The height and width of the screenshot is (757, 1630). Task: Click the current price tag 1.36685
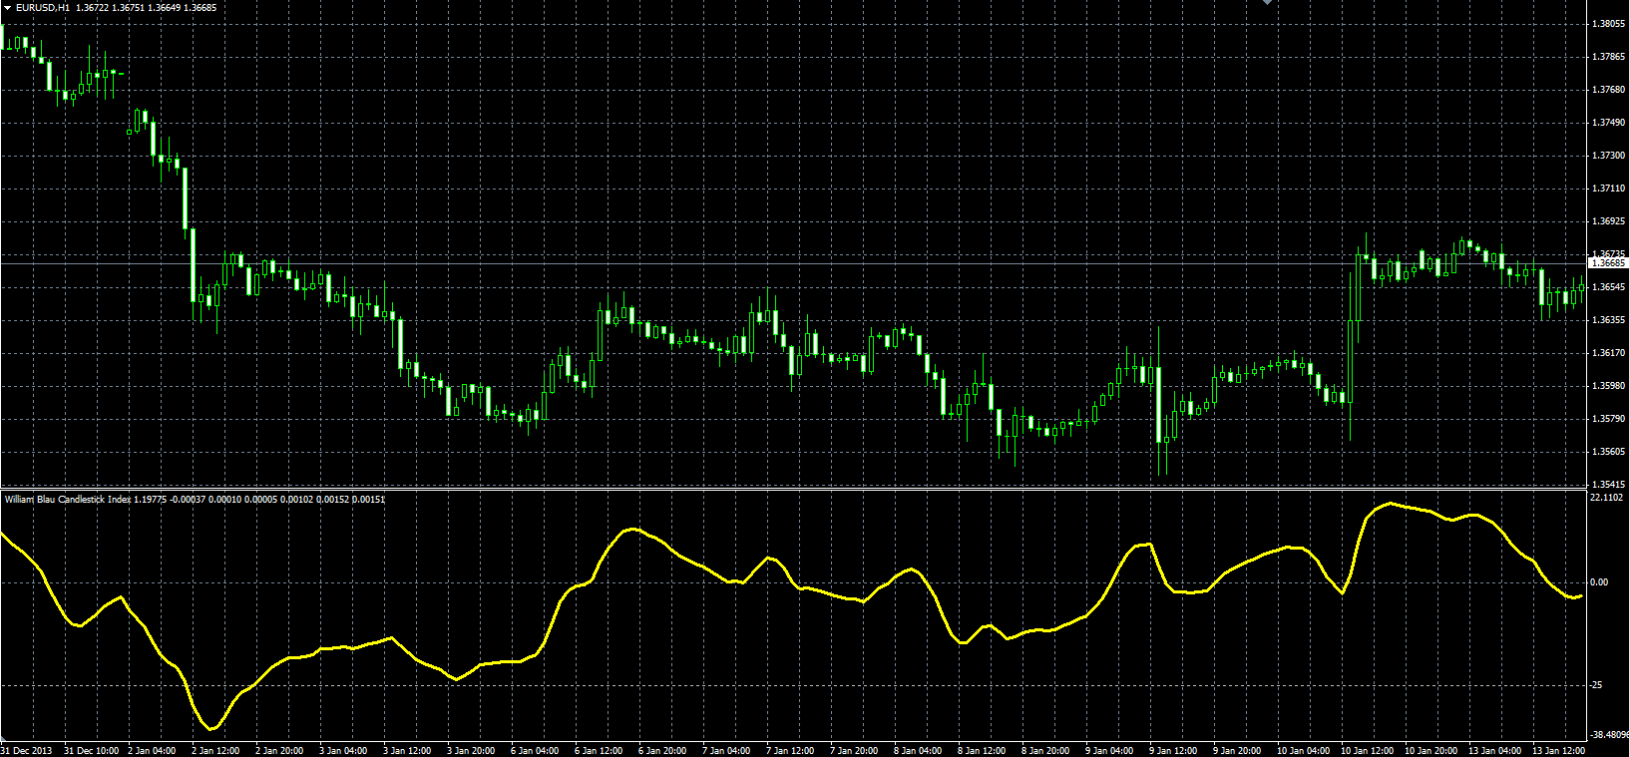pos(1608,263)
